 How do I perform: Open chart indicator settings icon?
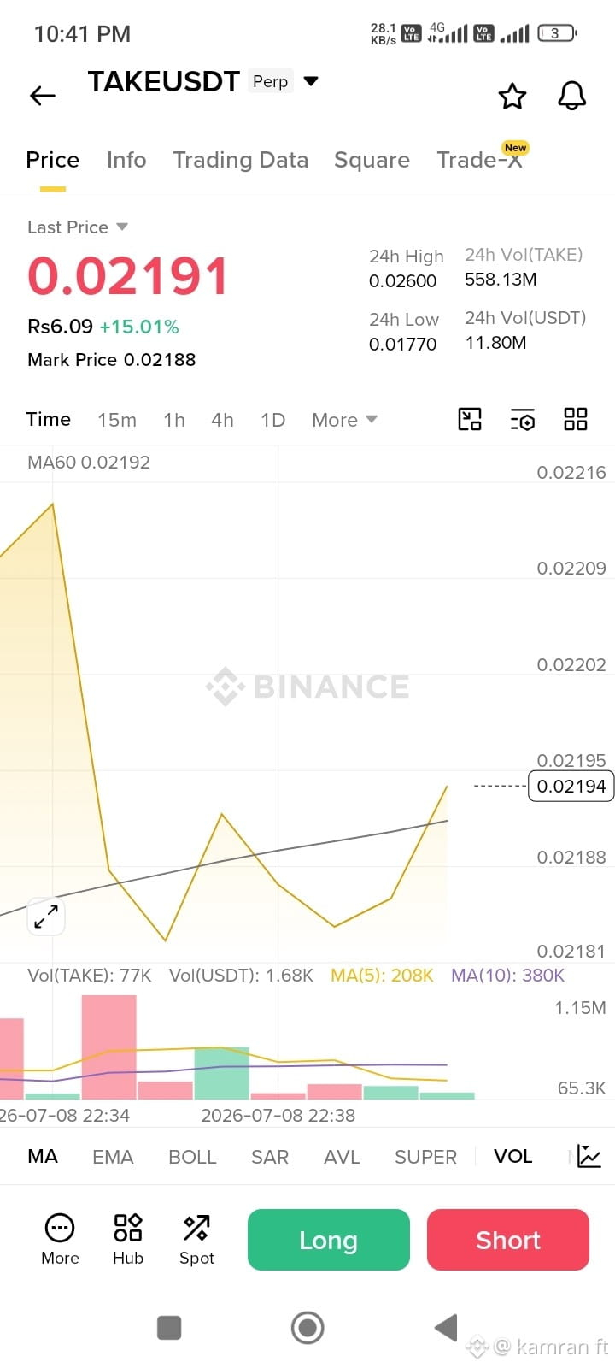point(523,419)
